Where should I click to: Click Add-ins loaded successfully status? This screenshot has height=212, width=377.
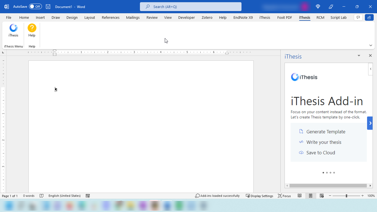click(x=217, y=196)
